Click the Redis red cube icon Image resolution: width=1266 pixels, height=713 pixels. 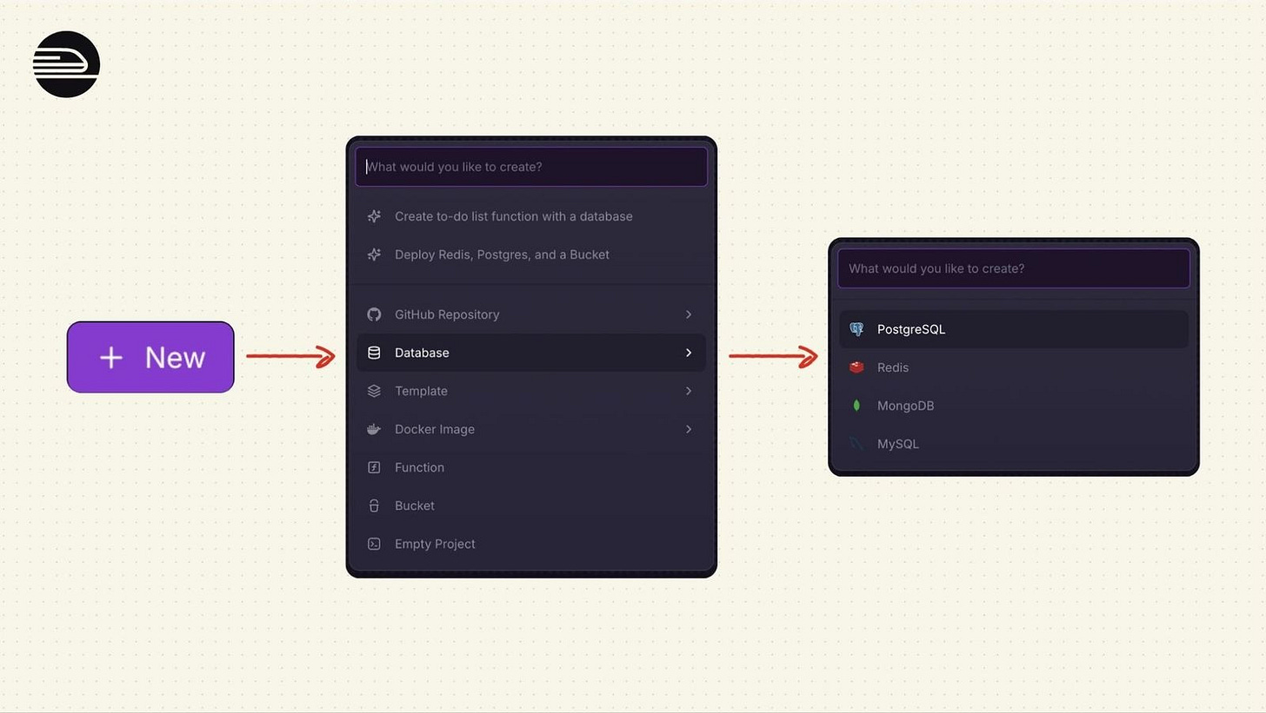click(x=856, y=367)
